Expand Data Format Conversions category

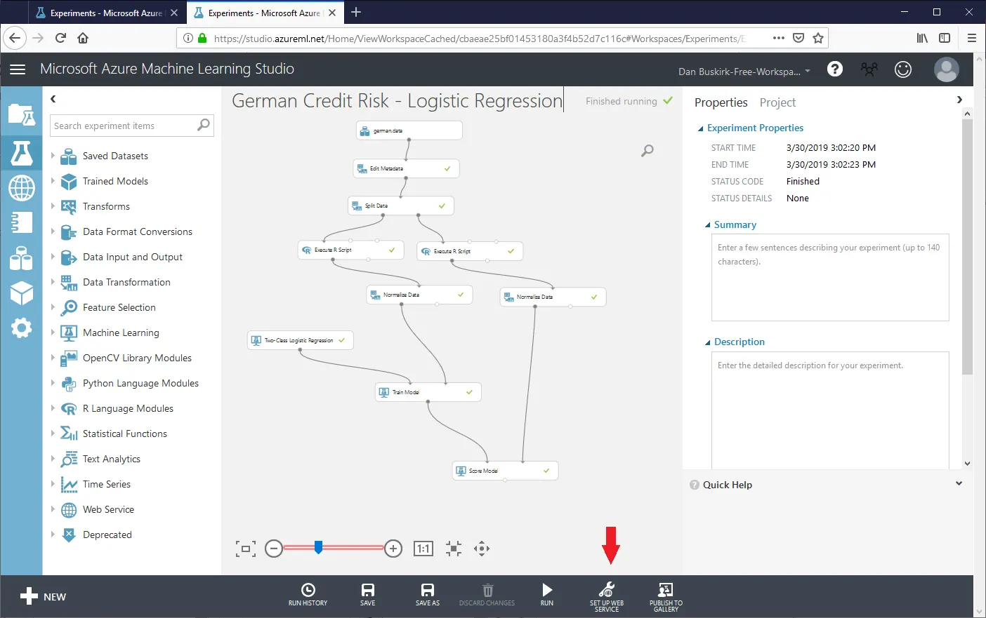tap(52, 231)
